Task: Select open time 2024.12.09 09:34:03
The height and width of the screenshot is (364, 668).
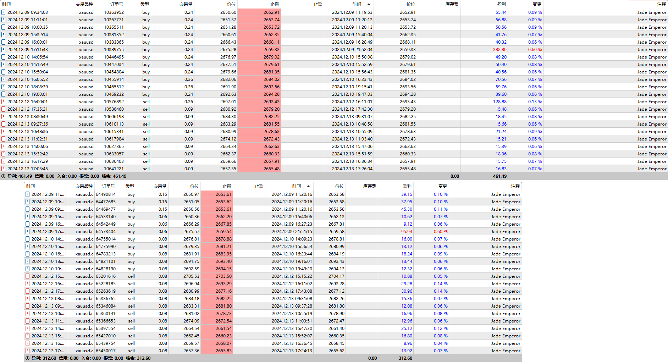Action: pyautogui.click(x=28, y=12)
